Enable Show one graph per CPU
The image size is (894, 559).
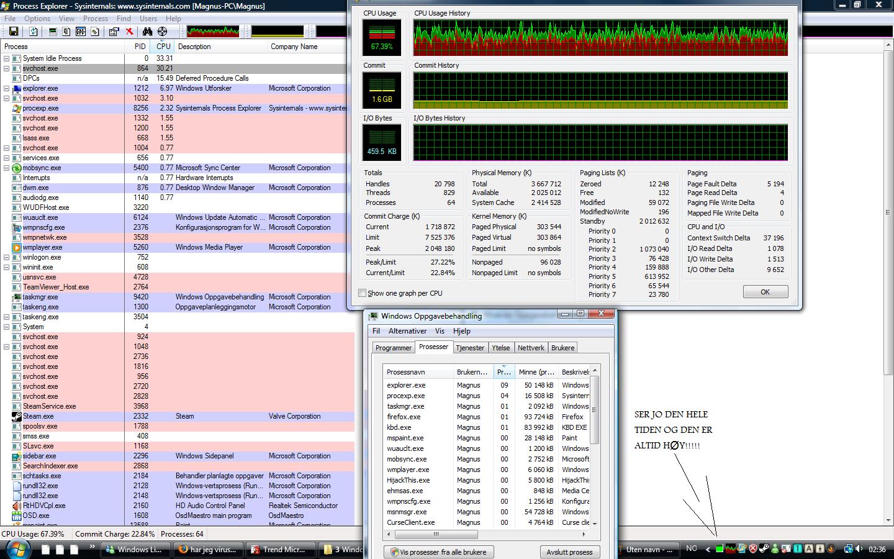pyautogui.click(x=363, y=293)
